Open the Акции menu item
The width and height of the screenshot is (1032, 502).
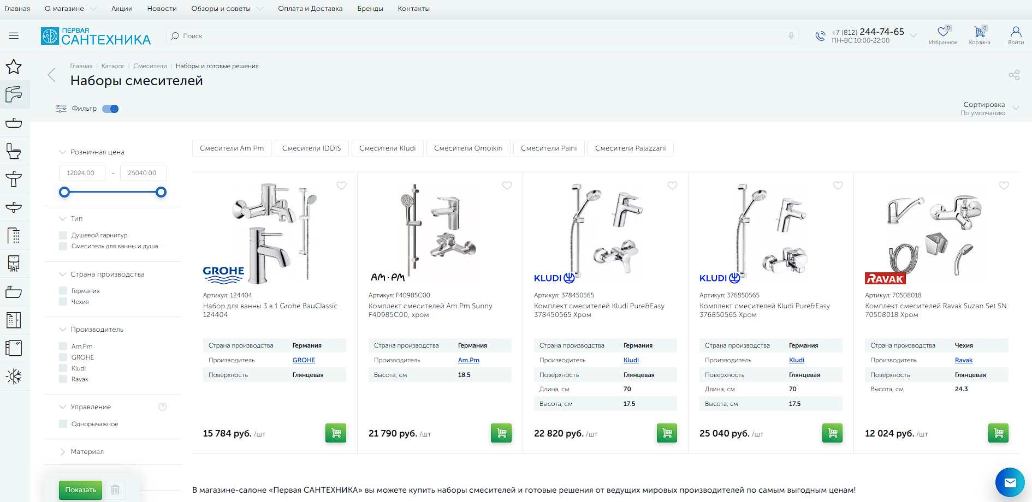pyautogui.click(x=122, y=9)
